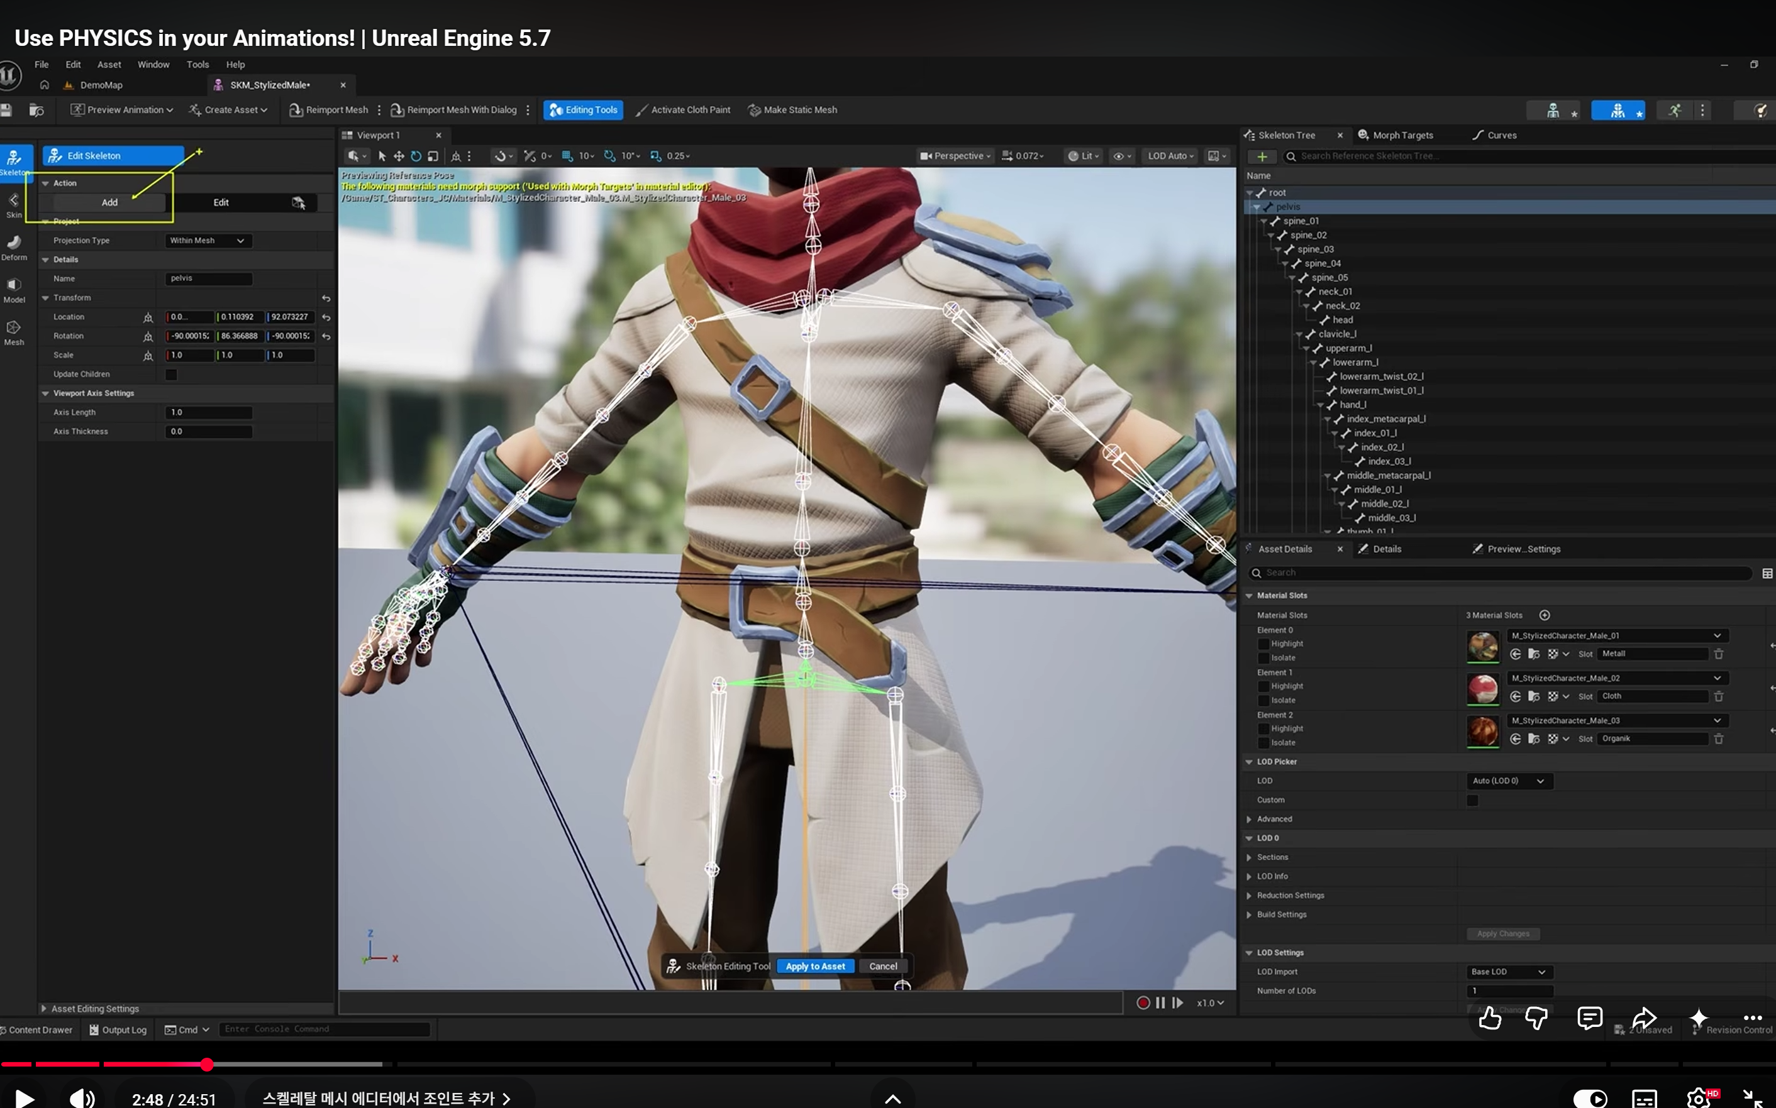This screenshot has width=1776, height=1108.
Task: Click the Element 1 red material thumbnail
Action: [x=1483, y=689]
